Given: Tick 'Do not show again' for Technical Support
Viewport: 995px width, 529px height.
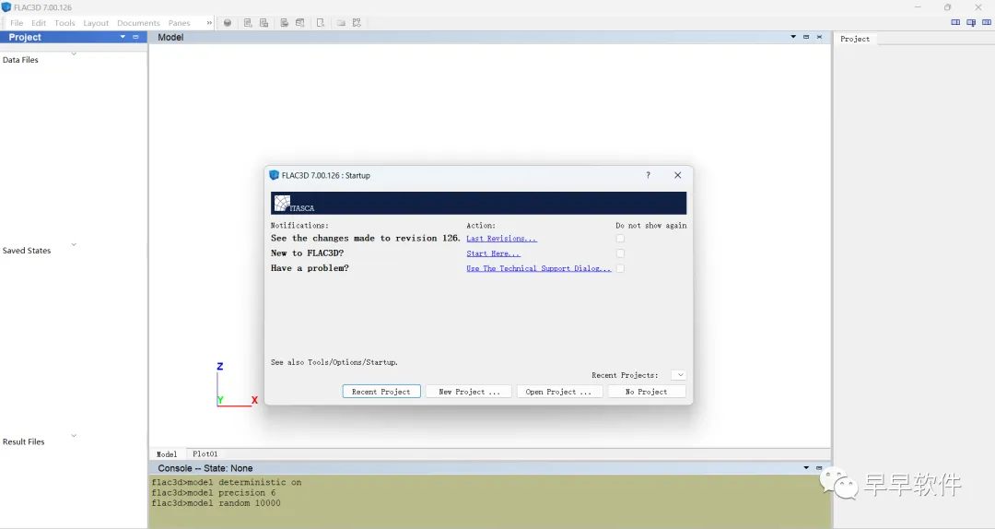Looking at the screenshot, I should (x=620, y=268).
